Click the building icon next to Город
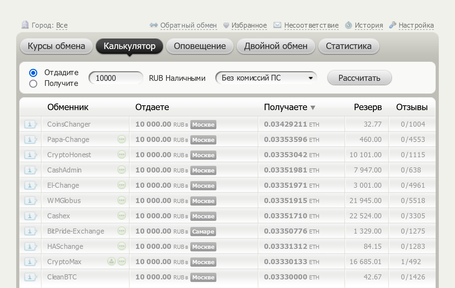Image resolution: width=455 pixels, height=288 pixels. [x=25, y=25]
